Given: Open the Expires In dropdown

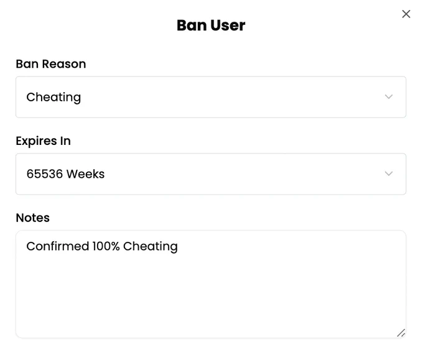Looking at the screenshot, I should pyautogui.click(x=211, y=174).
